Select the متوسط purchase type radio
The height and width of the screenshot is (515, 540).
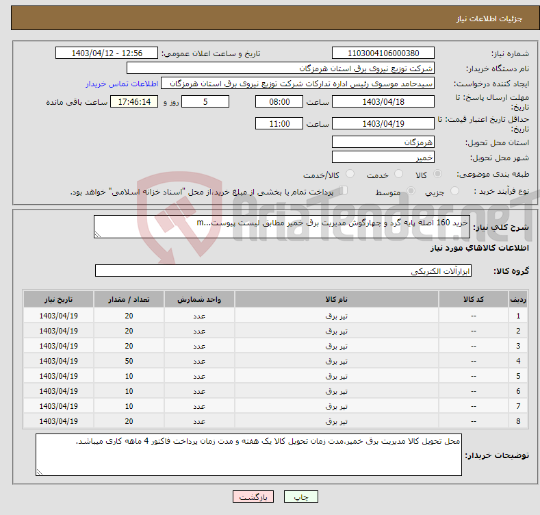click(411, 190)
